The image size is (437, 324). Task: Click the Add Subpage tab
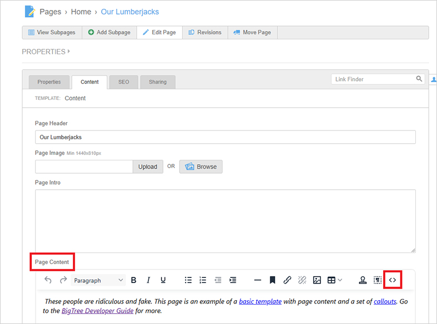coord(109,33)
